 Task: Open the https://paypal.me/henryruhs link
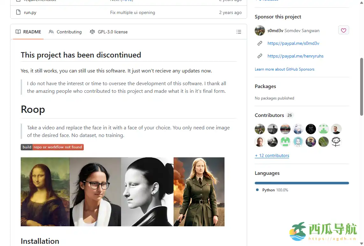pyautogui.click(x=295, y=56)
